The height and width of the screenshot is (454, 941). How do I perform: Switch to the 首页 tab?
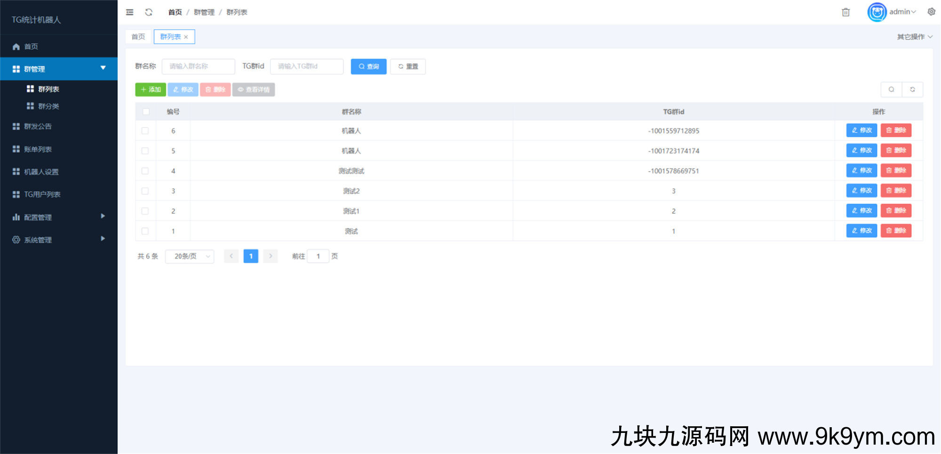pyautogui.click(x=138, y=37)
